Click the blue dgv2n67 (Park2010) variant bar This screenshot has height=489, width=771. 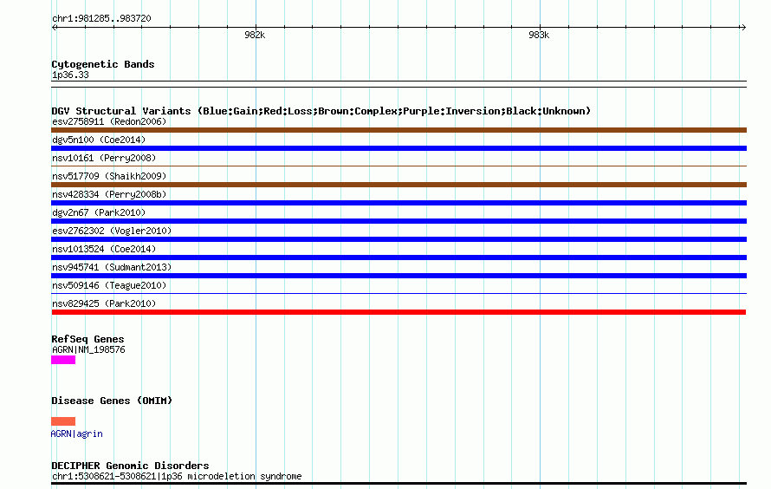tap(398, 221)
